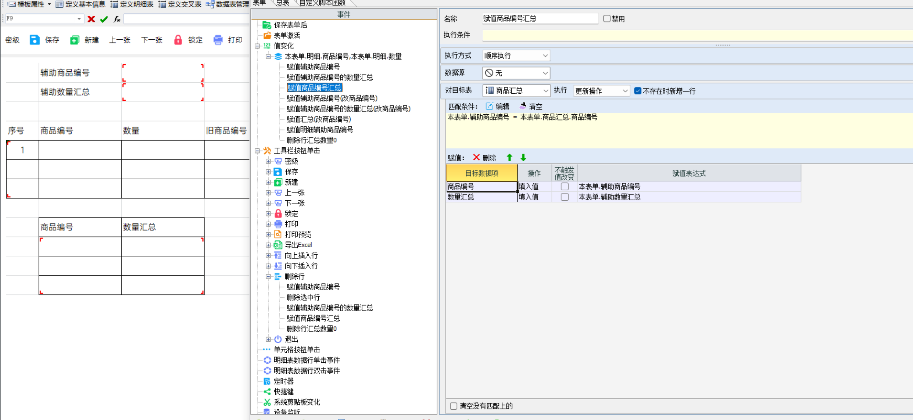913x420 pixels.
Task: Click the red X cancel formula icon
Action: click(91, 19)
